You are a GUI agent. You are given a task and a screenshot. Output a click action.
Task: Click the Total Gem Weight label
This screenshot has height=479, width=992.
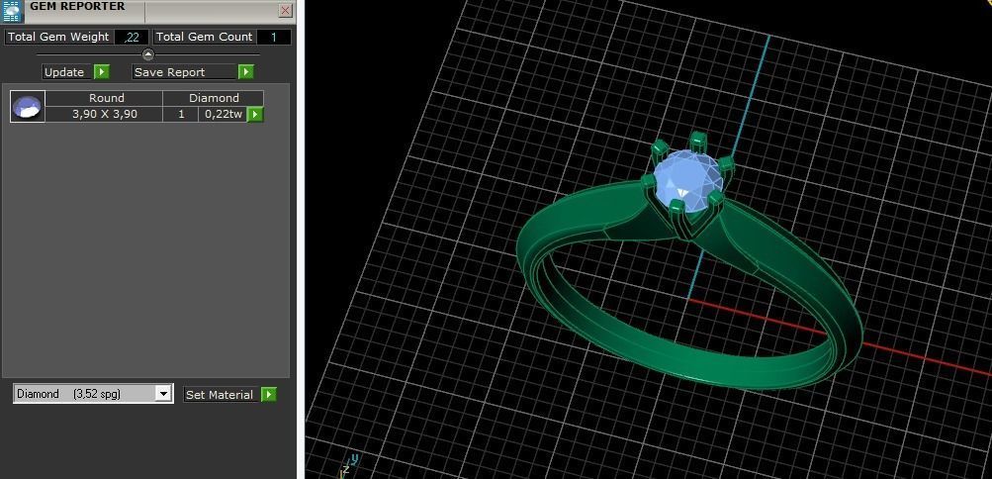[58, 38]
